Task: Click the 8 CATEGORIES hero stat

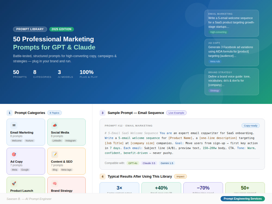Action: (x=42, y=74)
